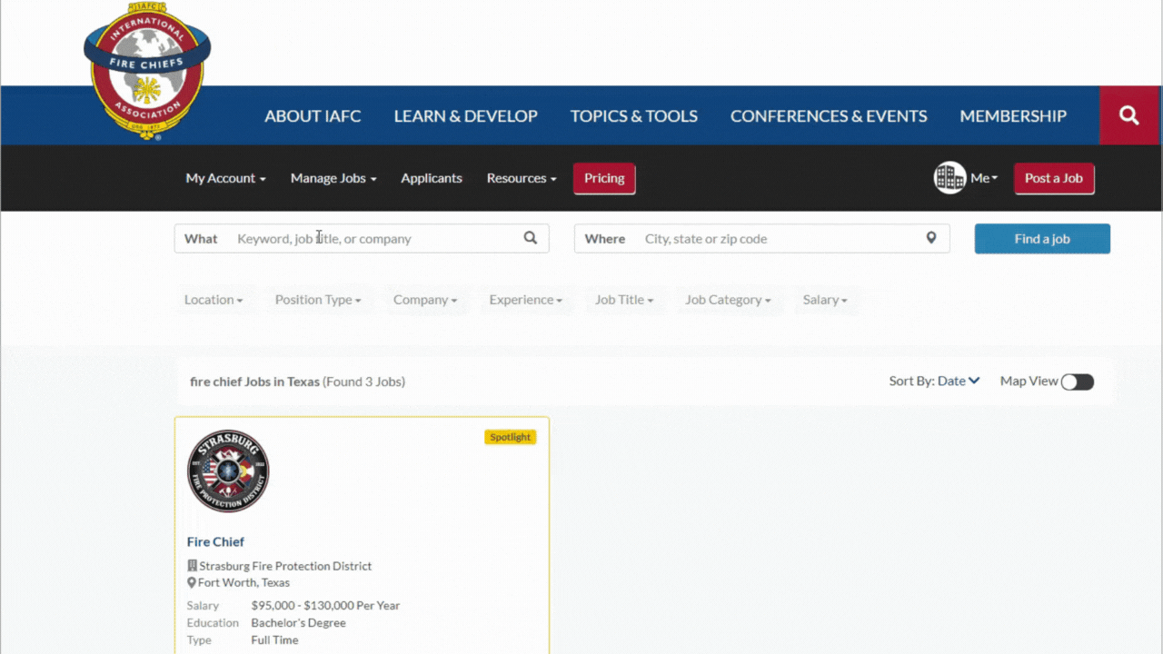The image size is (1163, 654).
Task: Click the Strasburg Fire Protection District logo
Action: point(228,471)
